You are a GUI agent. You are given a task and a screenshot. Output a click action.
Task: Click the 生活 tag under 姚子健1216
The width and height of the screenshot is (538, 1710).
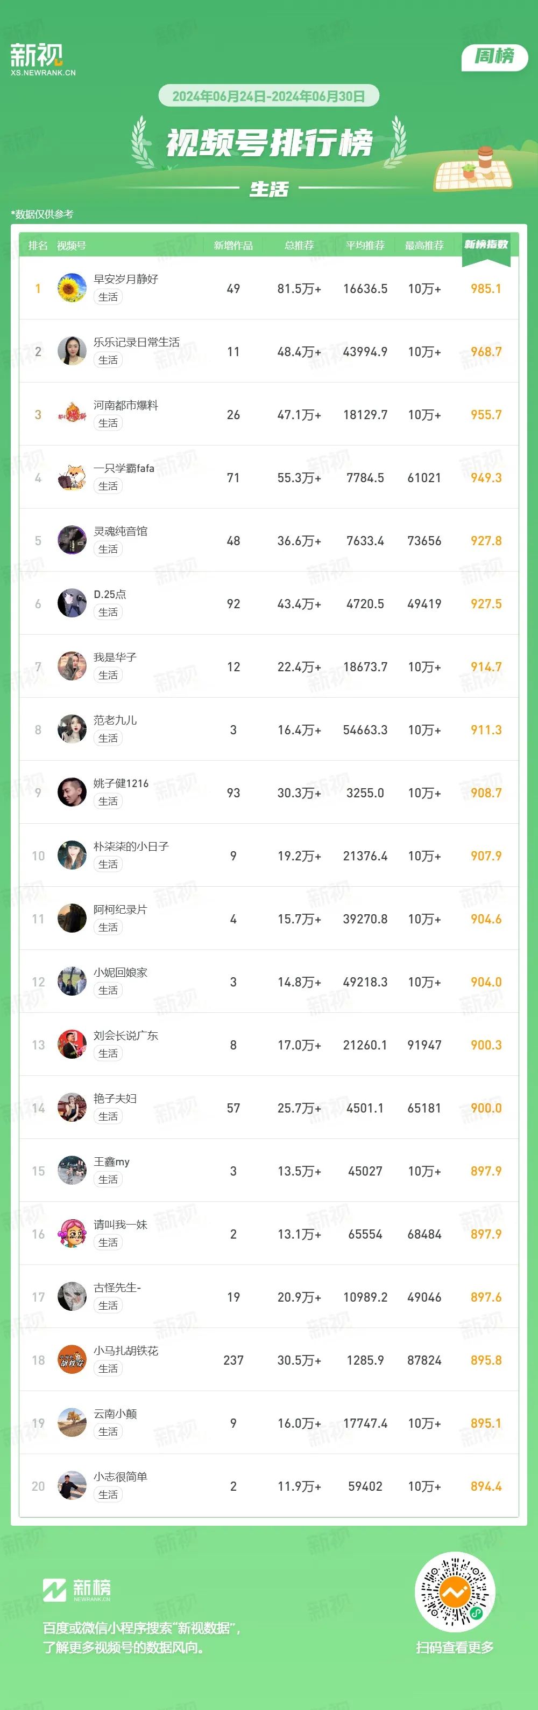[x=108, y=801]
